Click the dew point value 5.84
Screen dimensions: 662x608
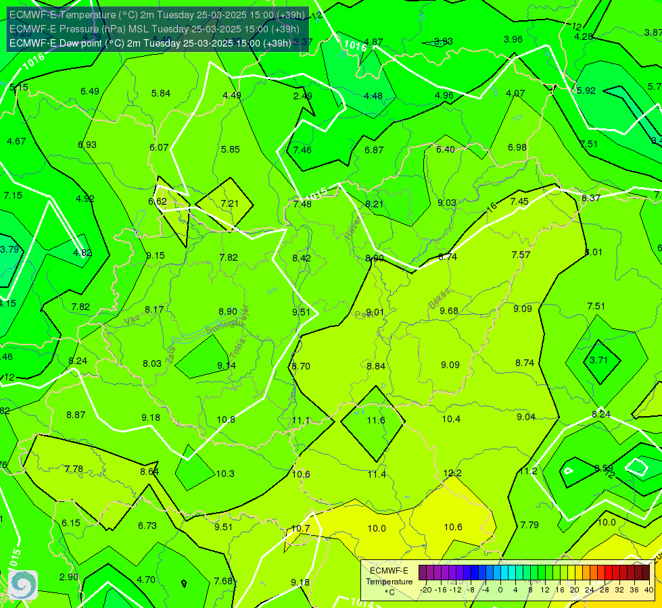(x=161, y=94)
